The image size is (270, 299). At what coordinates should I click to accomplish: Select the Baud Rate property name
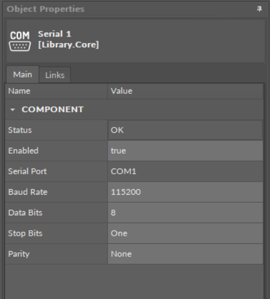tap(28, 192)
